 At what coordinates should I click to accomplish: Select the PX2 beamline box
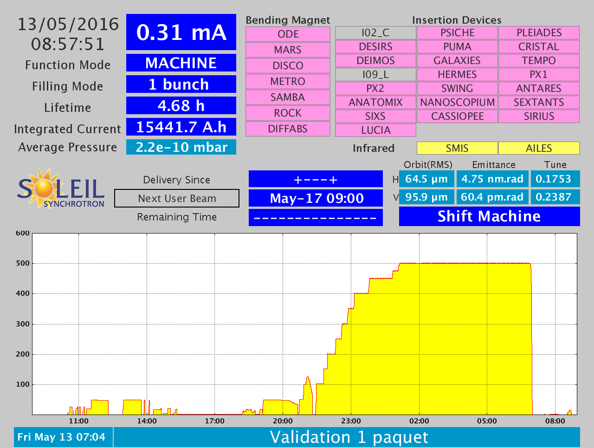[x=375, y=88]
